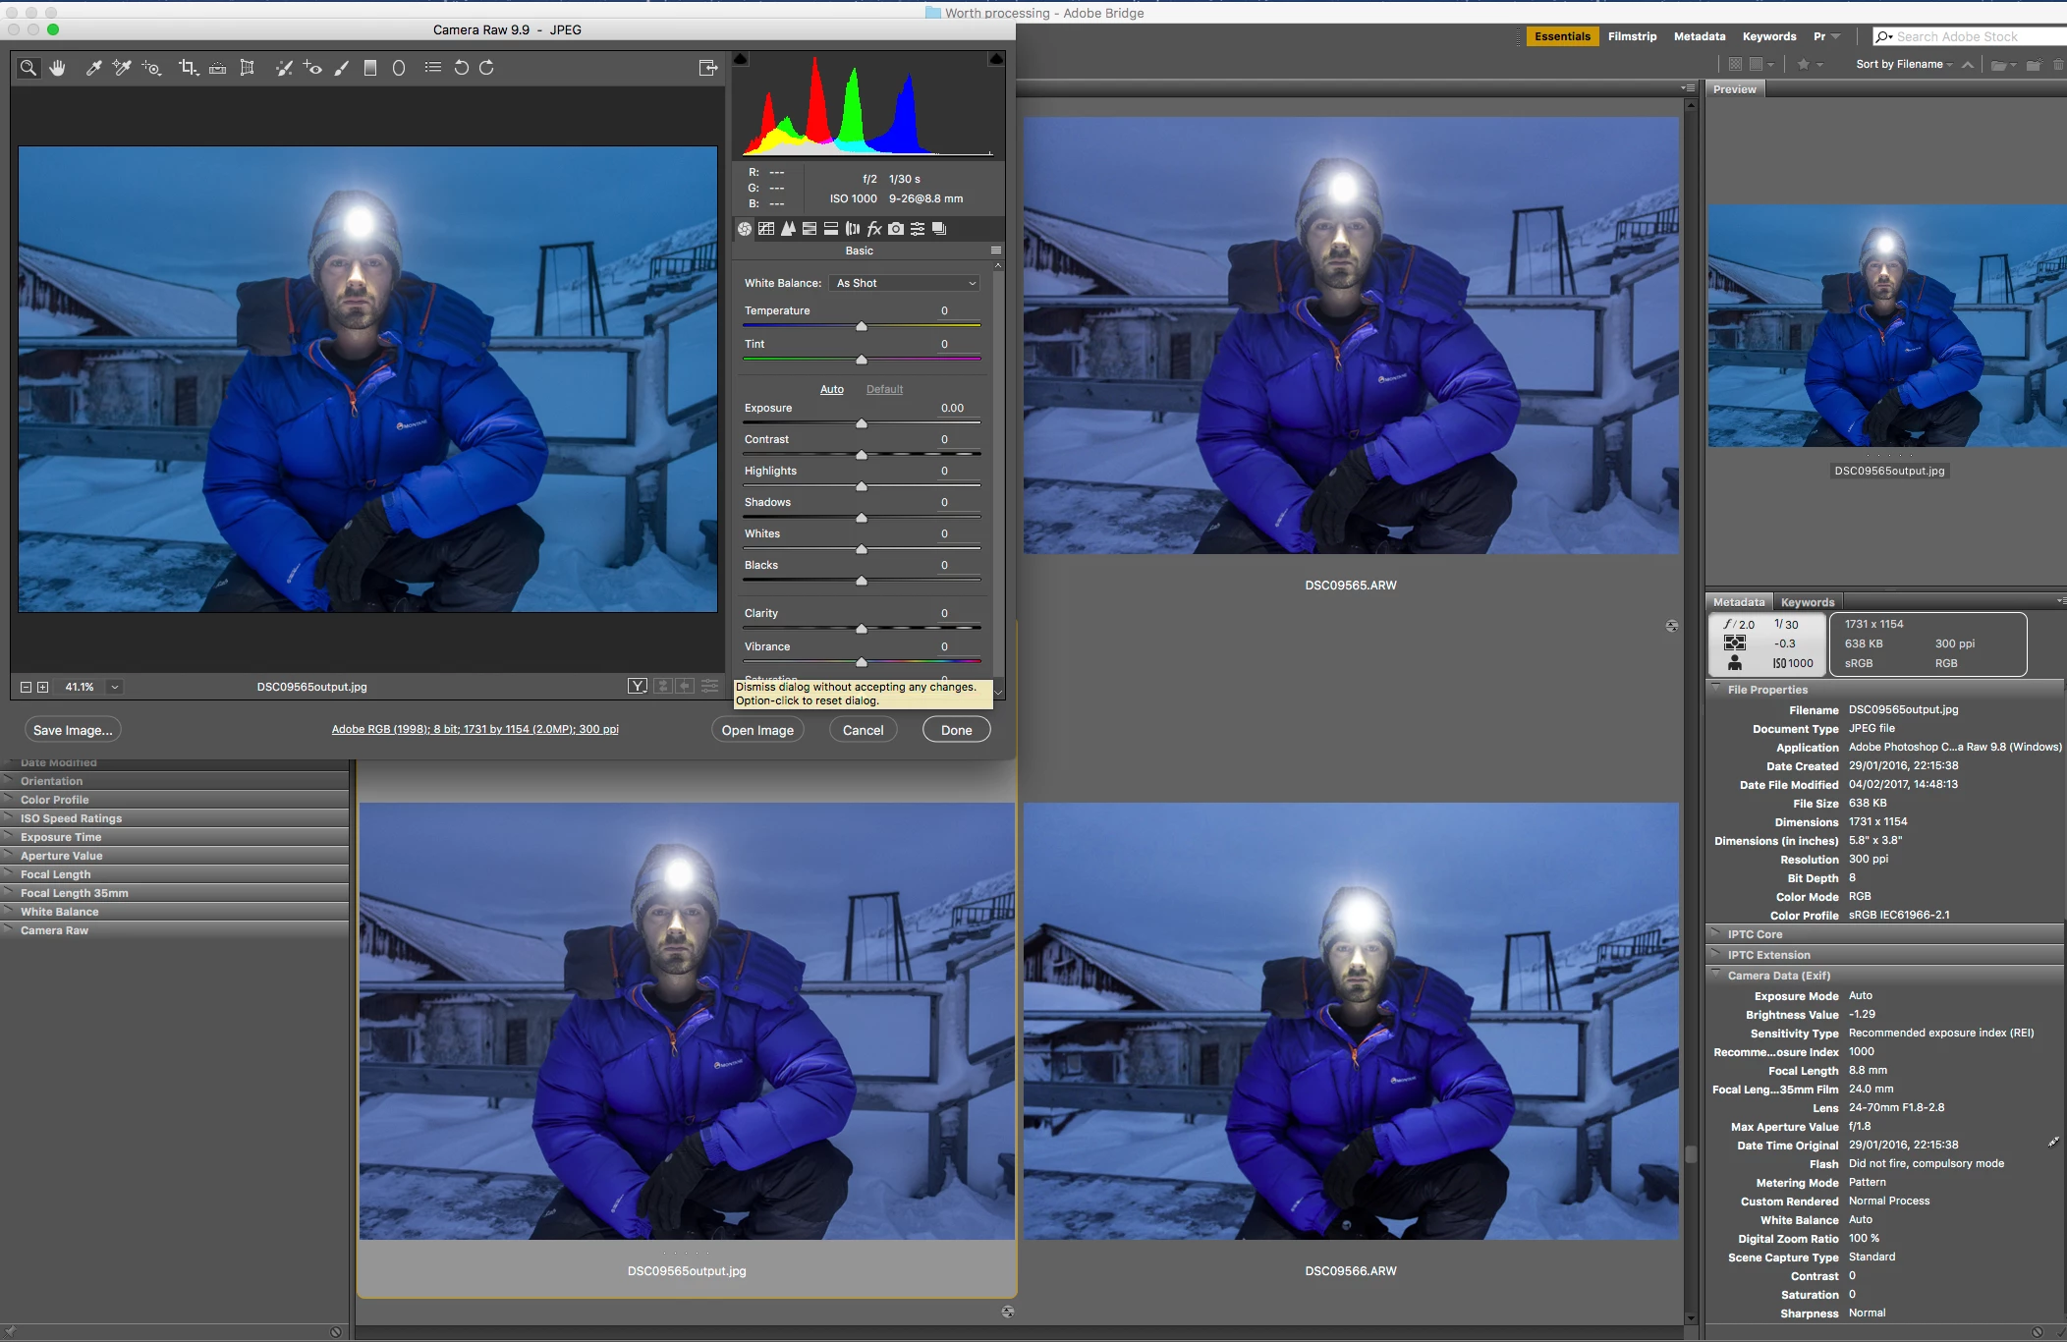This screenshot has width=2067, height=1342.
Task: Open the White Balance As Shot dropdown
Action: coord(906,283)
